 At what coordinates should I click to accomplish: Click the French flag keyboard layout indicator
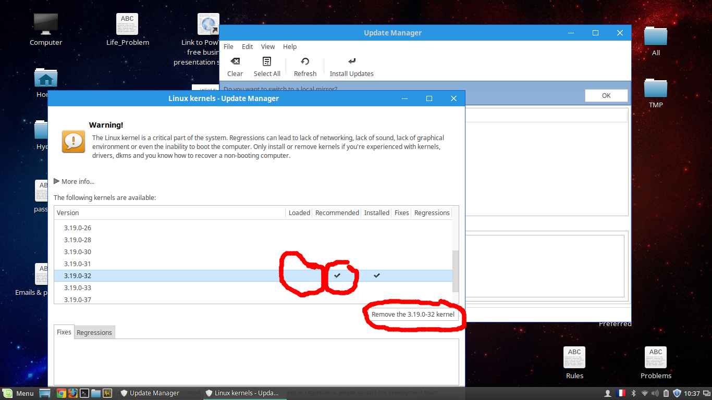[621, 393]
